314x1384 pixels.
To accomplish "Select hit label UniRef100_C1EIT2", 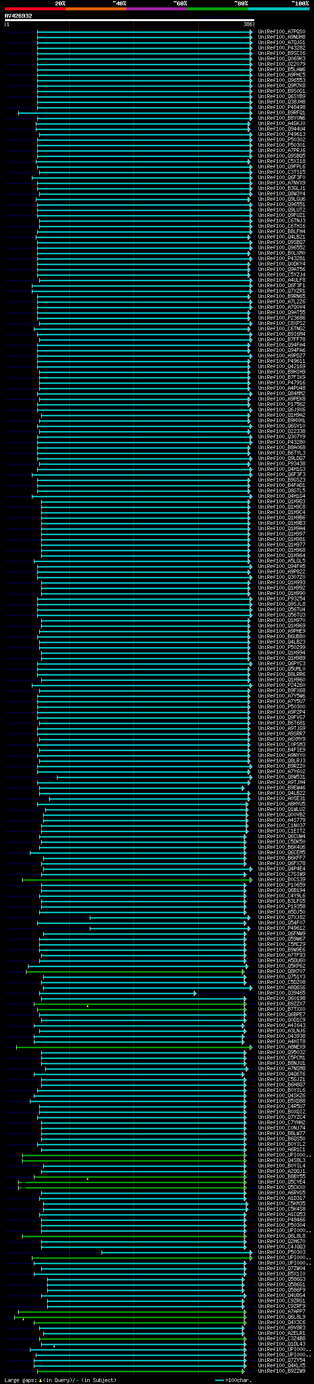I will pyautogui.click(x=282, y=831).
